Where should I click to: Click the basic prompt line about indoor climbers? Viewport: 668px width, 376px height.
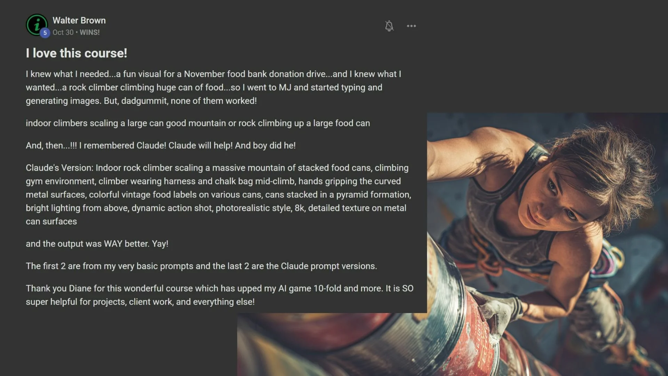[198, 123]
